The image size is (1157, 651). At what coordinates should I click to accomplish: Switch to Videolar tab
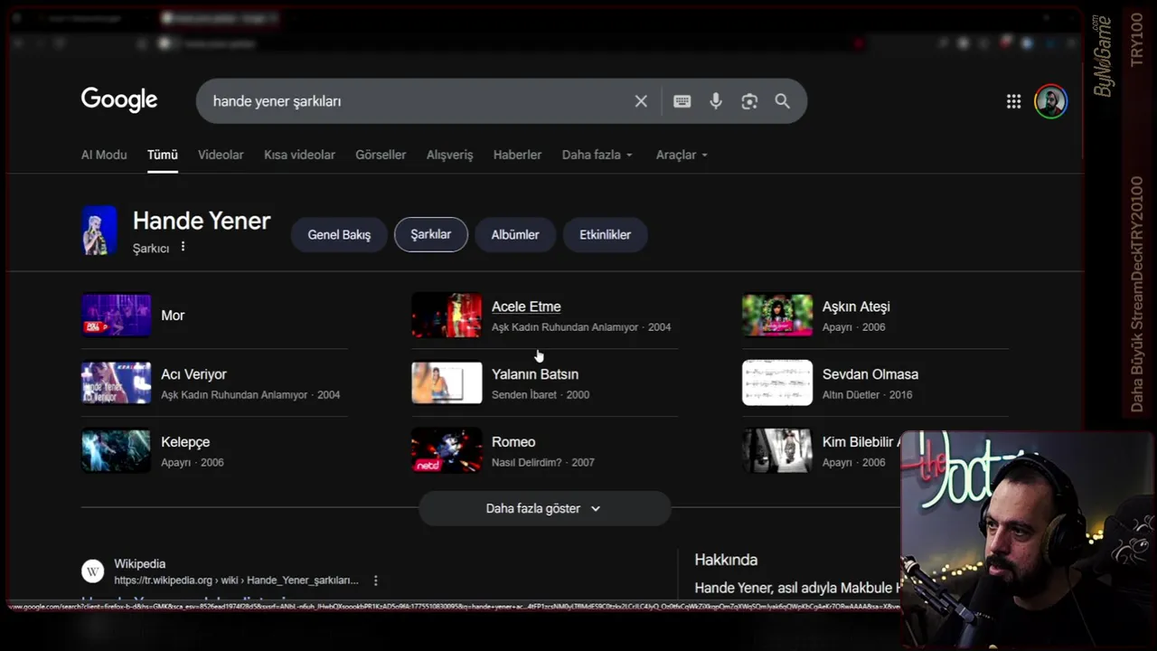[221, 155]
